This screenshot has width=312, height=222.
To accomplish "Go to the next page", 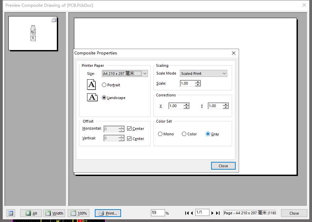I will 212,213.
